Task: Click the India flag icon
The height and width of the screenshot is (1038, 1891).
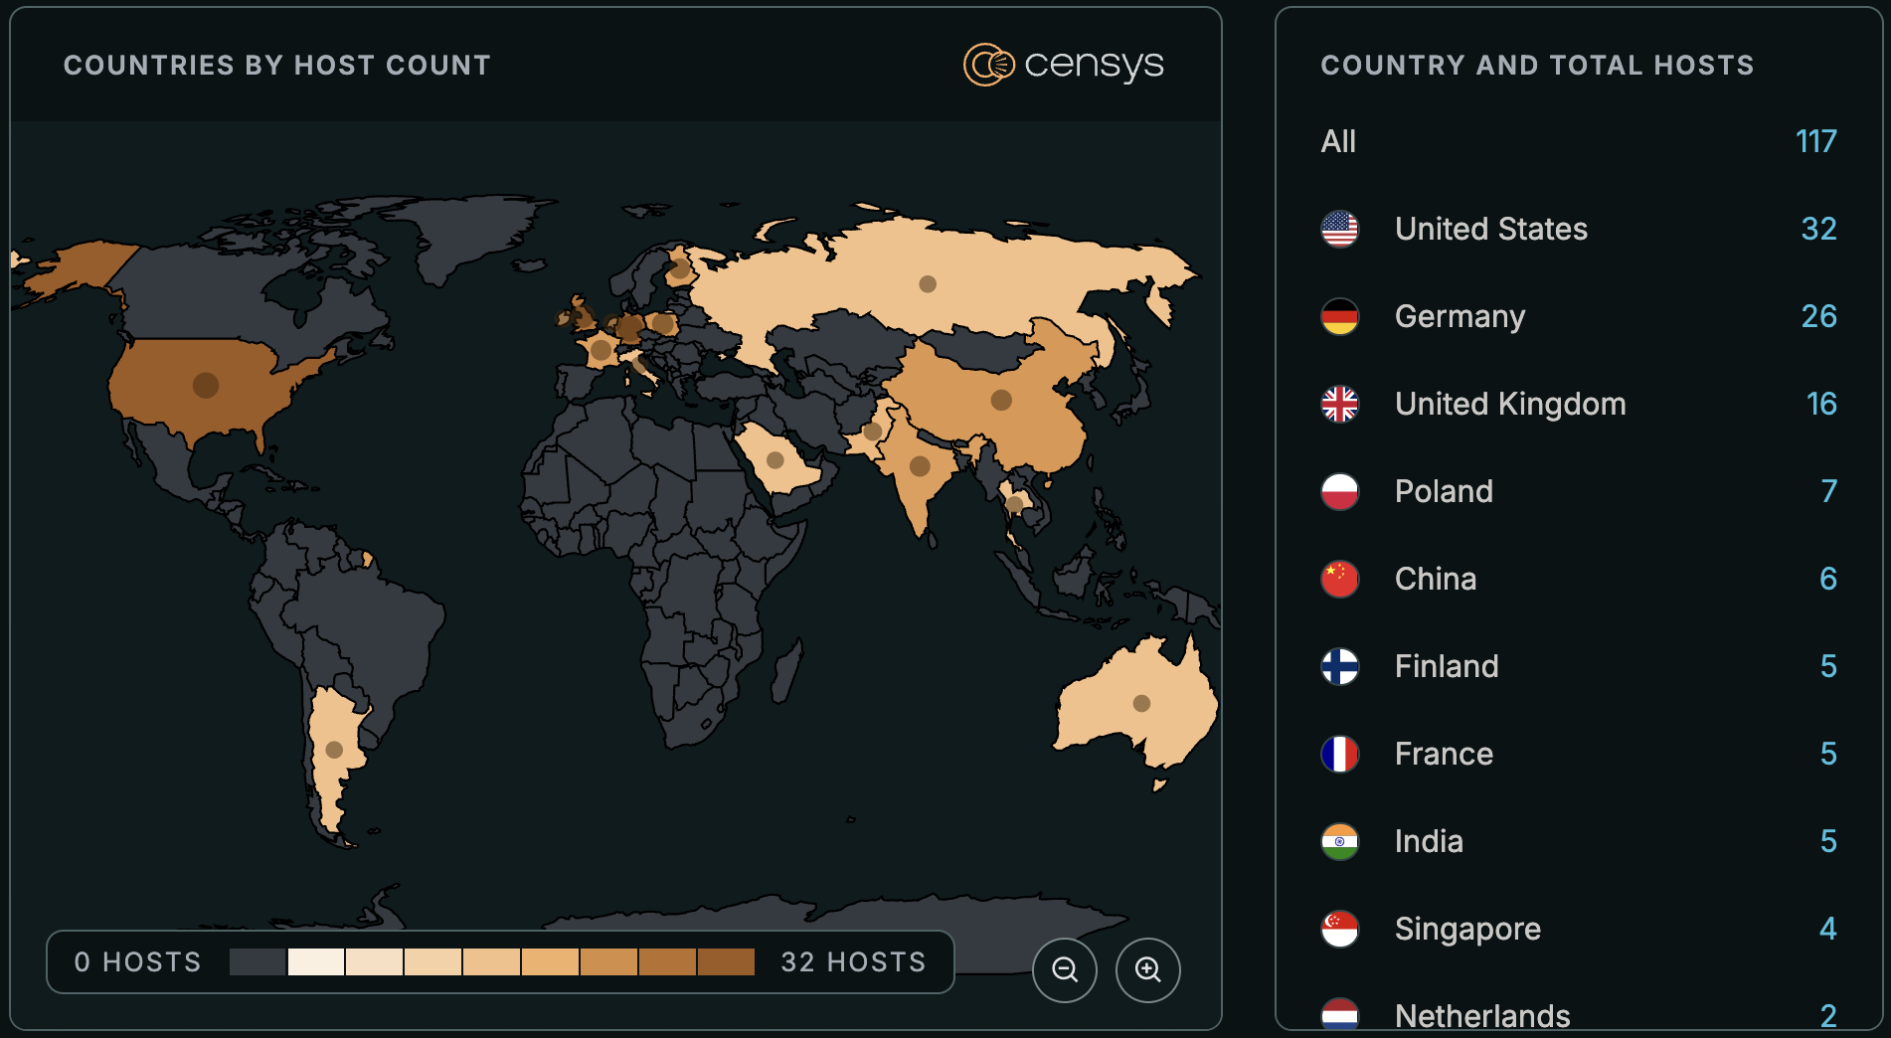Action: (x=1340, y=841)
